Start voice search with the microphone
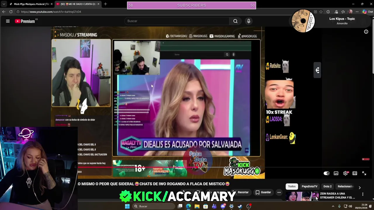 pos(249,21)
